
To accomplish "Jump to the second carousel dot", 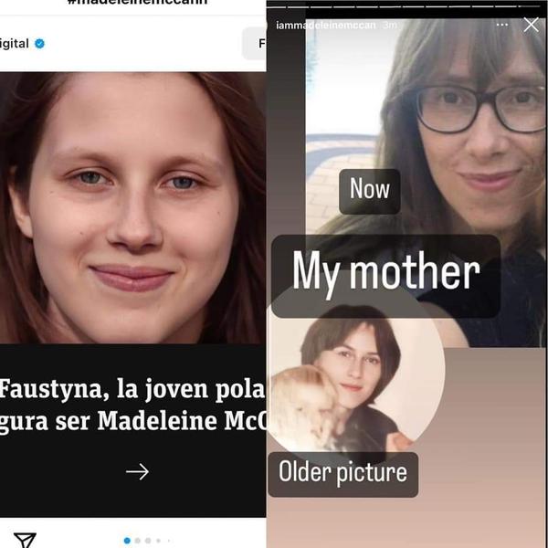I will (x=137, y=541).
